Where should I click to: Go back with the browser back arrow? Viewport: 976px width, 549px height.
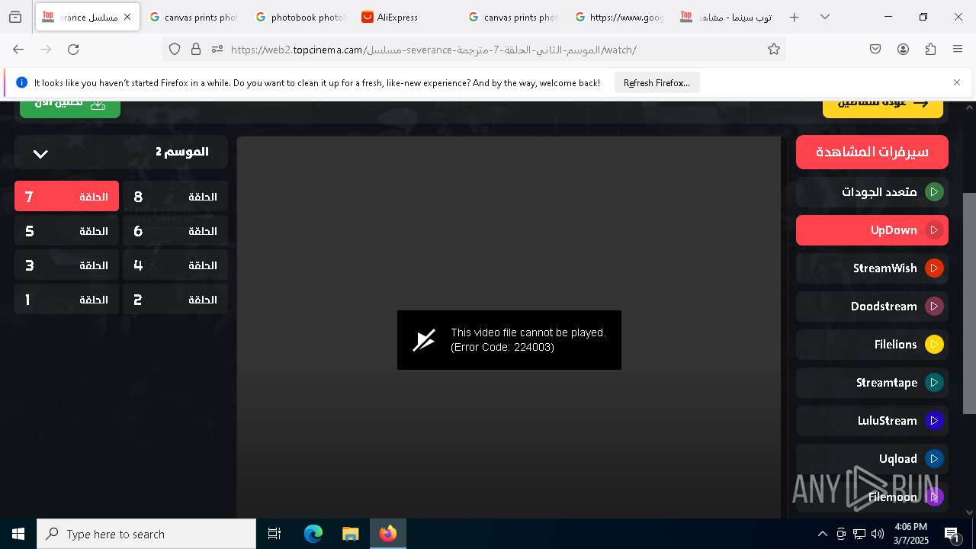(18, 49)
